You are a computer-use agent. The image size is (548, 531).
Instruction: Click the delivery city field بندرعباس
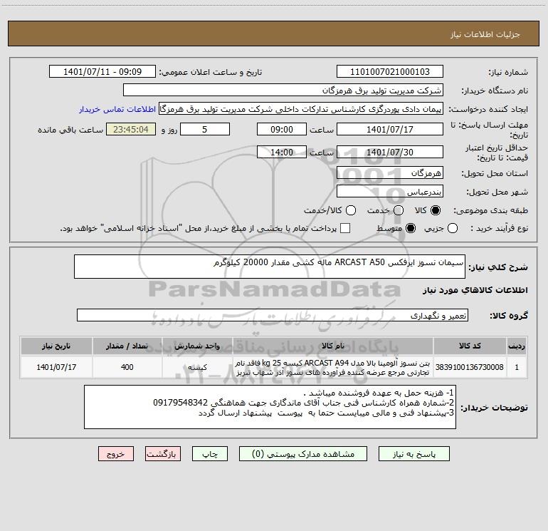pyautogui.click(x=390, y=192)
